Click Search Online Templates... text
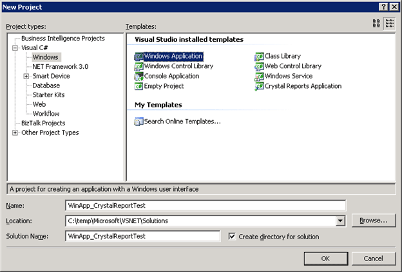 182,122
